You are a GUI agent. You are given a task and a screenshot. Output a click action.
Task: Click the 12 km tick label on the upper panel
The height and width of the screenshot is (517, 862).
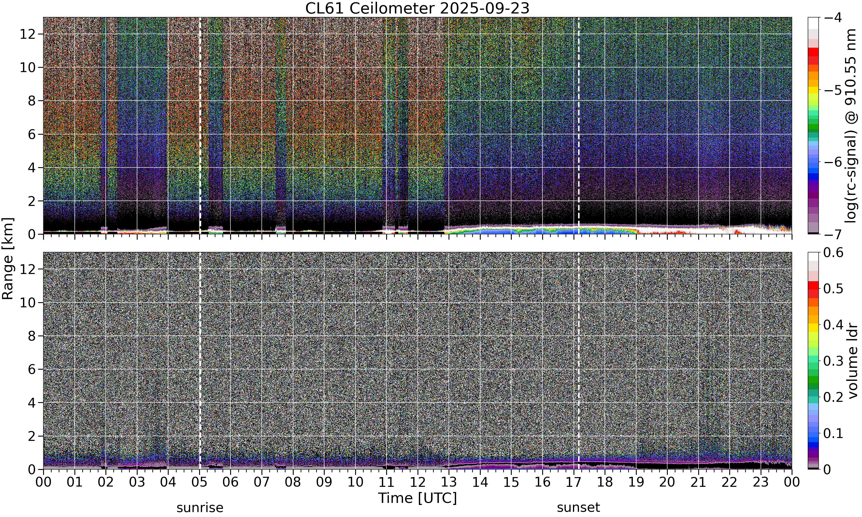27,34
